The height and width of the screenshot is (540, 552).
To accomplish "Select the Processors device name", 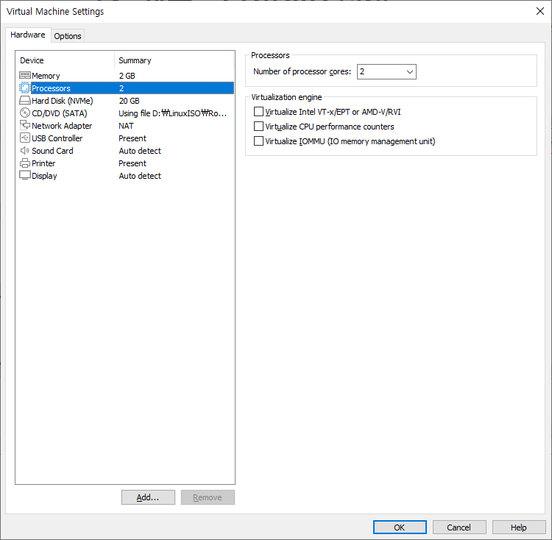I will pos(51,88).
